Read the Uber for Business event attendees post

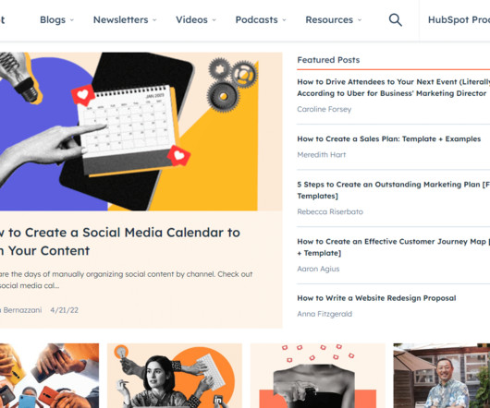394,88
